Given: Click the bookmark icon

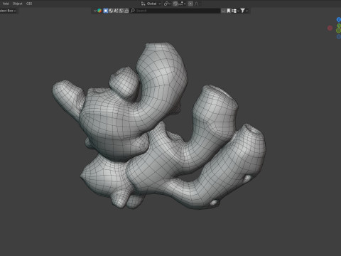Looking at the screenshot, I should pos(229,11).
